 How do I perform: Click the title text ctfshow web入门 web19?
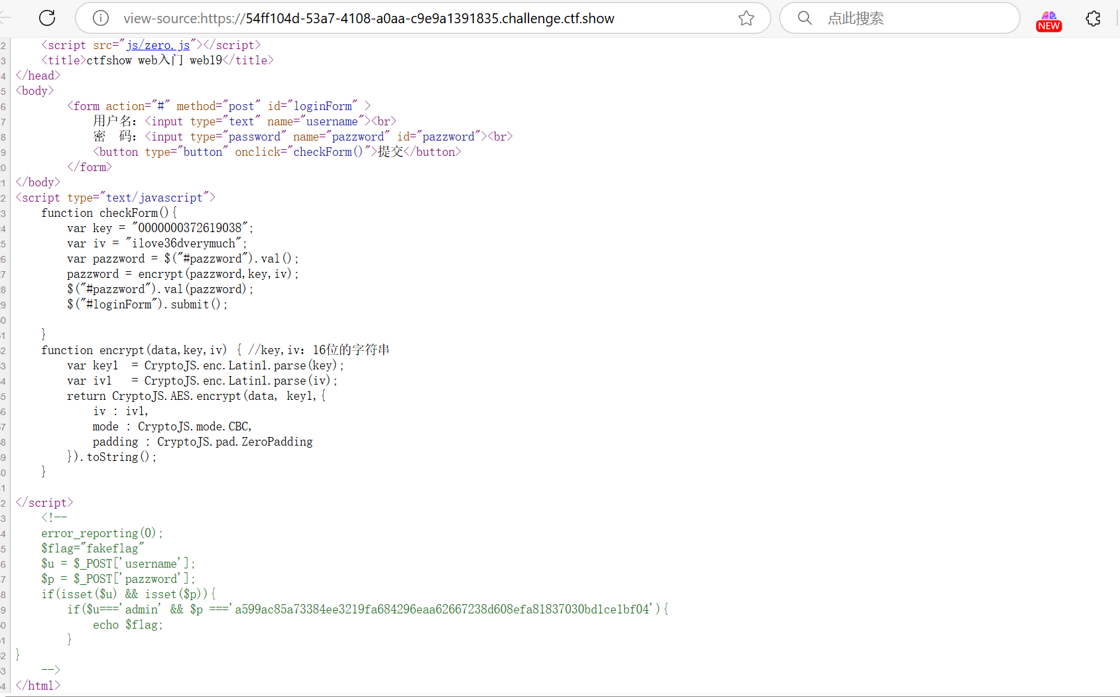pos(155,60)
